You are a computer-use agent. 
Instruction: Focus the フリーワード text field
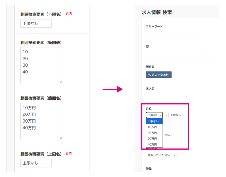point(173,33)
